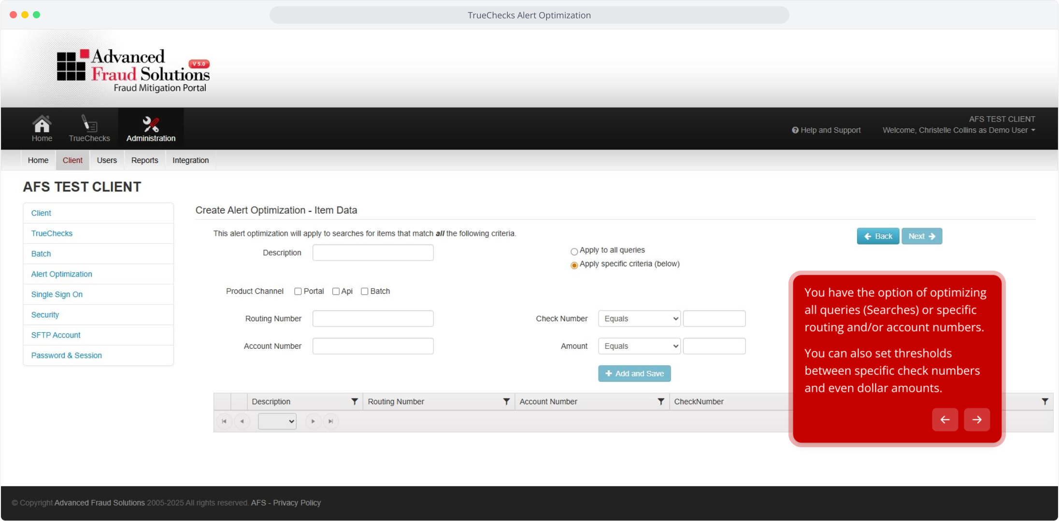Viewport: 1059px width, 521px height.
Task: Sort by the Description column header
Action: (x=271, y=401)
